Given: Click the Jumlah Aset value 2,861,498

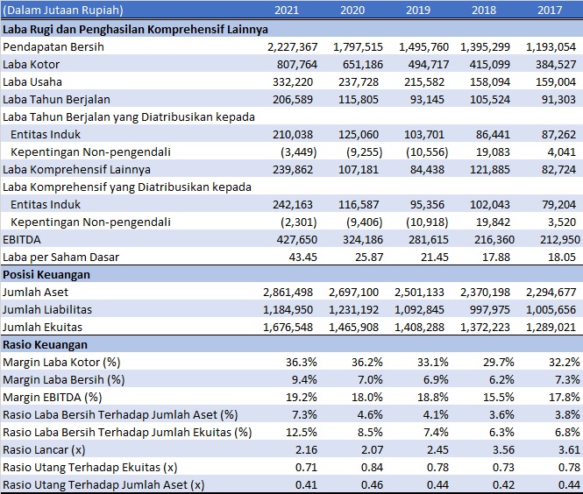Looking at the screenshot, I should click(x=288, y=292).
